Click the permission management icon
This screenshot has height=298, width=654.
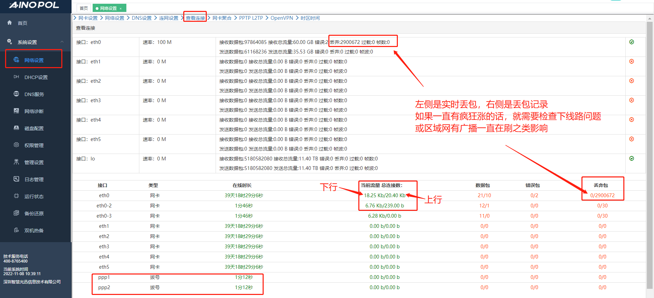tap(16, 145)
